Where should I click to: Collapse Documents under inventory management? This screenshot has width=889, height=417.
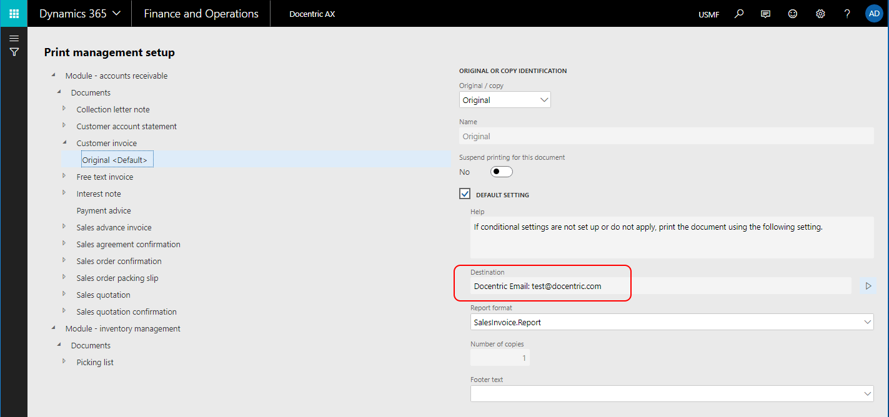tap(59, 345)
